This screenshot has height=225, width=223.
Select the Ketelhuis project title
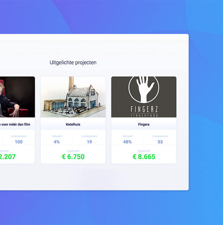[x=73, y=124]
